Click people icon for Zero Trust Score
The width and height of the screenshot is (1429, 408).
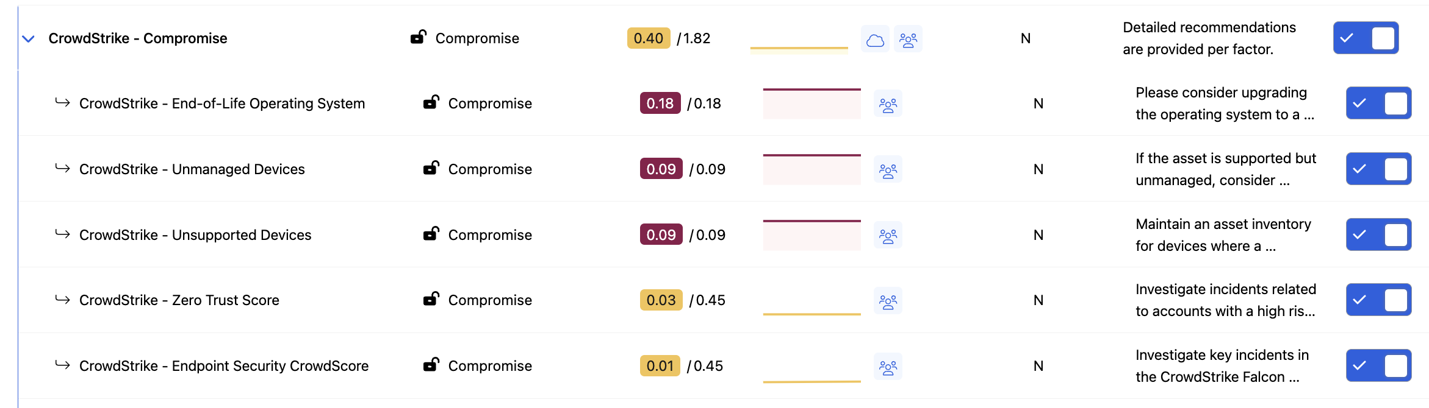click(x=888, y=301)
